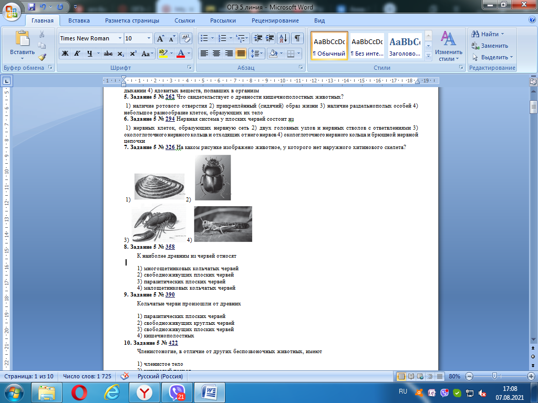Toggle show paragraph marks (¶)

point(297,38)
